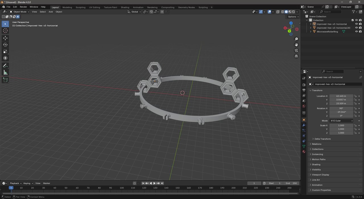Open the Render menu
364x199 pixels.
tap(23, 7)
